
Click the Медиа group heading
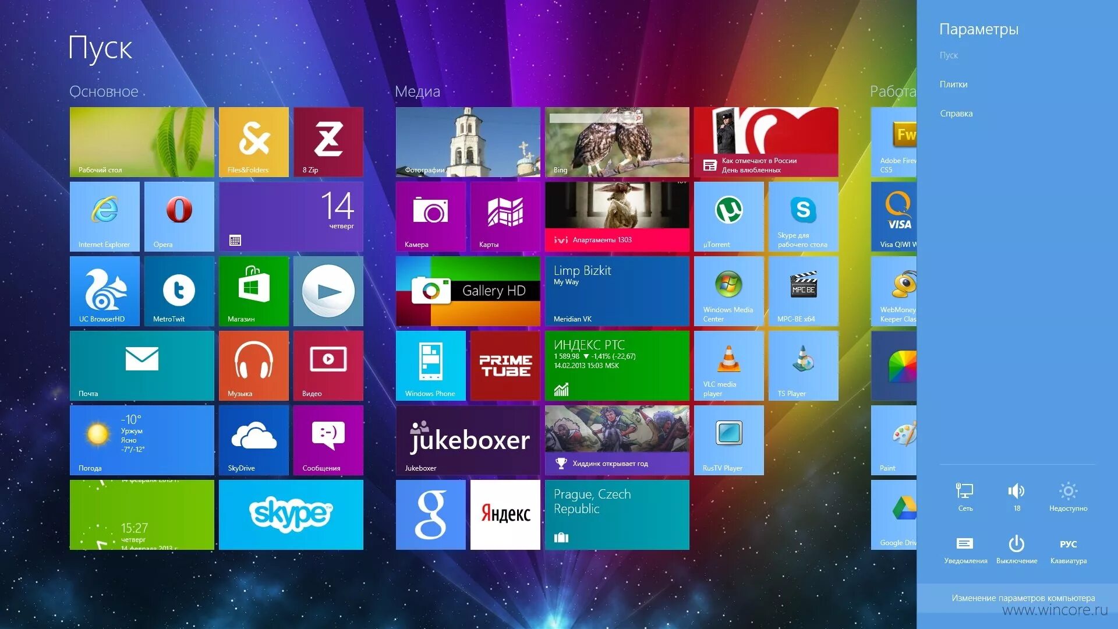[x=418, y=91]
